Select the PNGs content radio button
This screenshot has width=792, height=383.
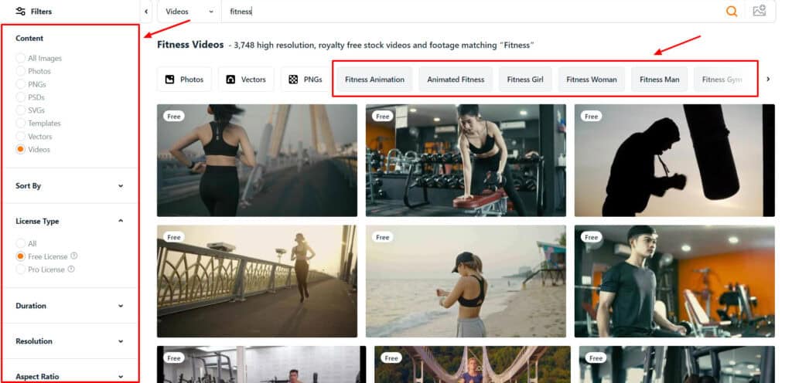[x=20, y=84]
